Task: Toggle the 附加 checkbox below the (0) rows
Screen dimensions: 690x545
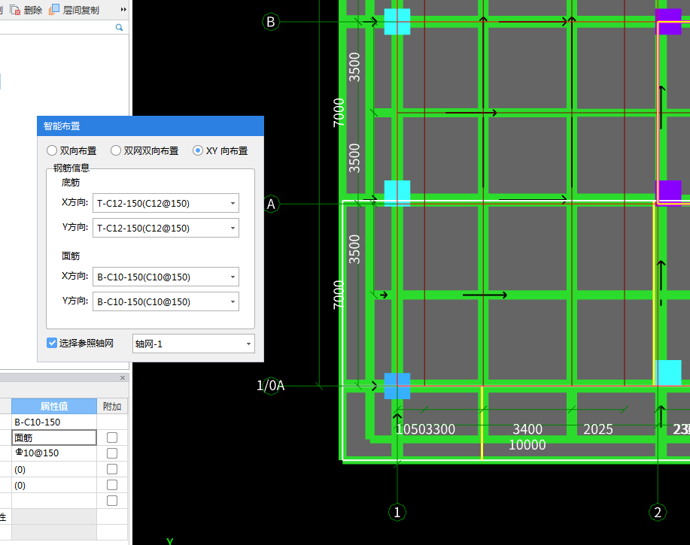Action: coord(112,501)
